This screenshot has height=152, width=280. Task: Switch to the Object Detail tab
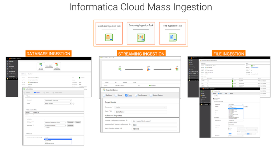click(x=30, y=74)
